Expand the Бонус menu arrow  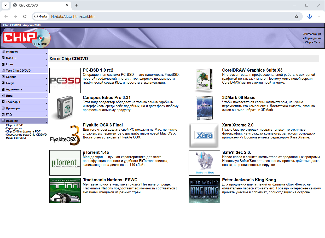(x=47, y=84)
